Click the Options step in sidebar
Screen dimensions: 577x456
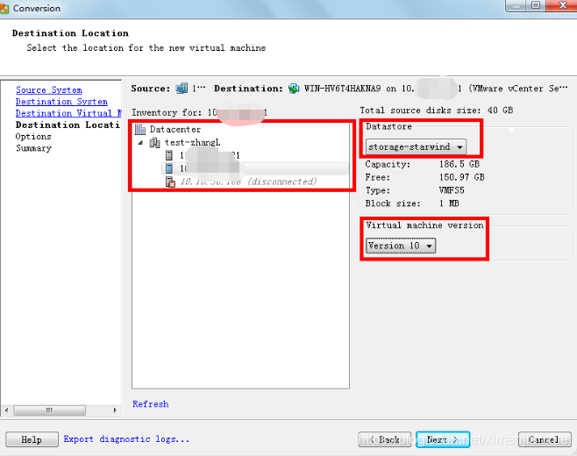tap(33, 137)
